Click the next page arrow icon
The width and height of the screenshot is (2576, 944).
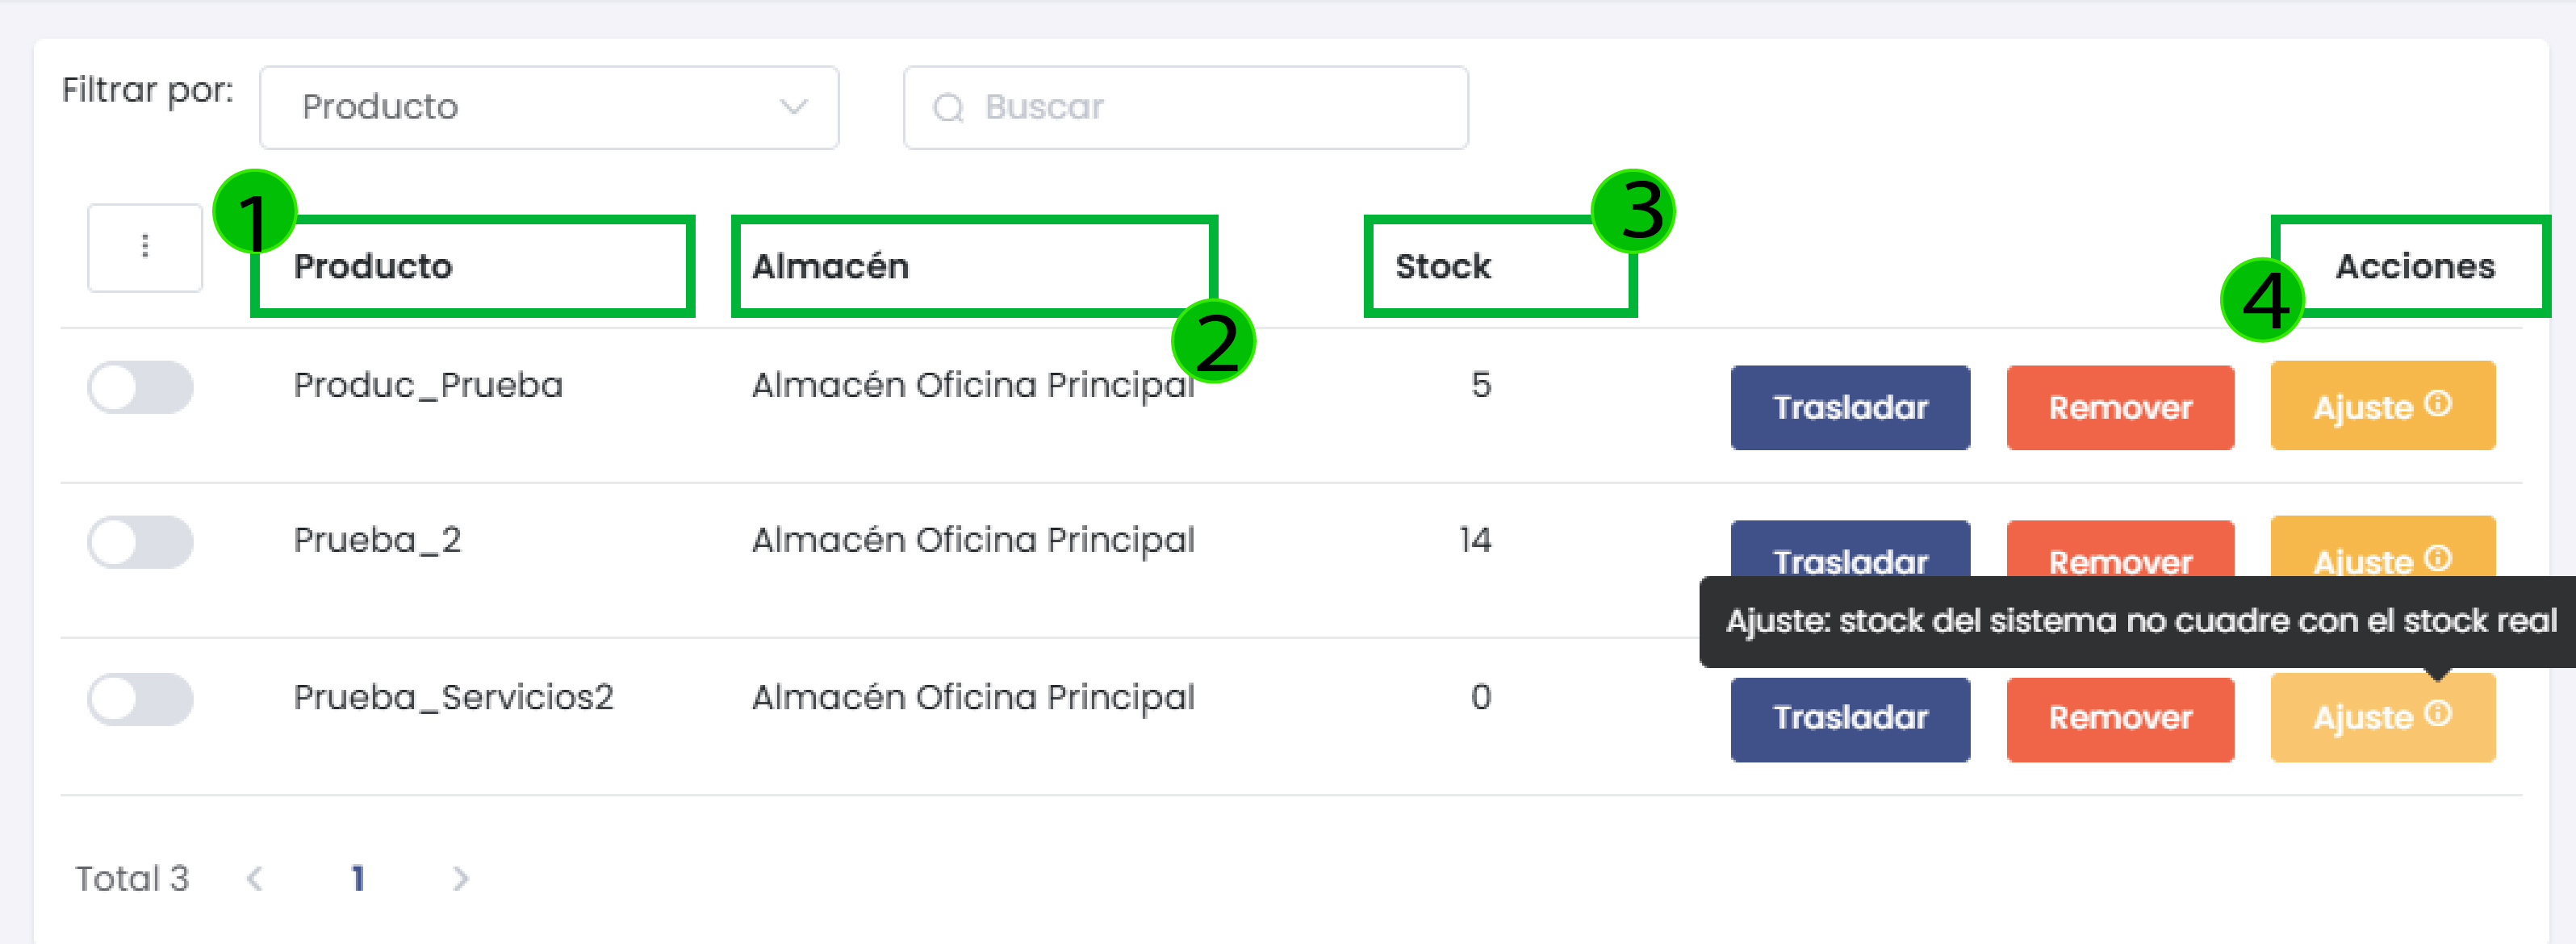coord(461,877)
